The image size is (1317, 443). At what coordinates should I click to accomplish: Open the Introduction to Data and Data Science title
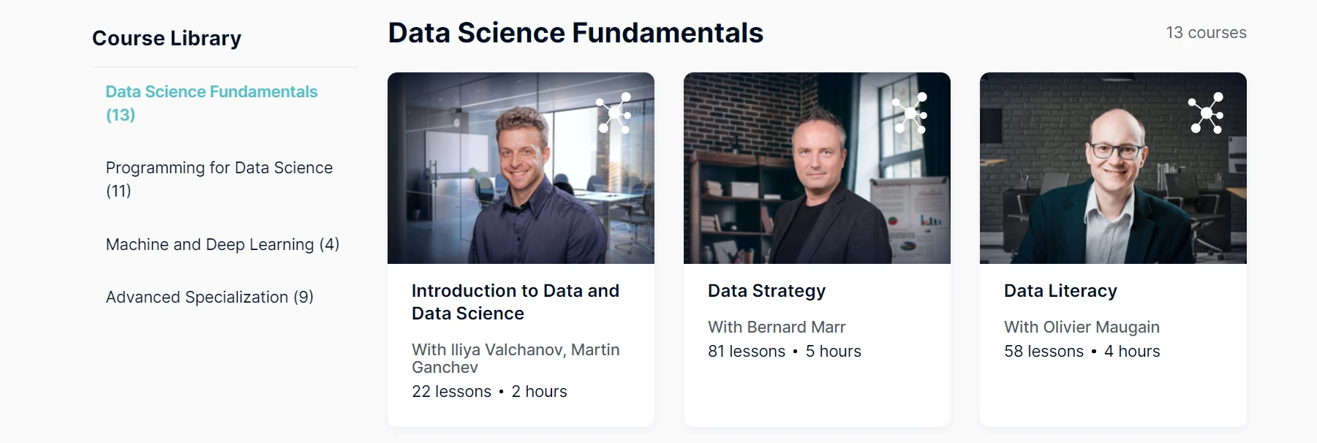coord(515,302)
